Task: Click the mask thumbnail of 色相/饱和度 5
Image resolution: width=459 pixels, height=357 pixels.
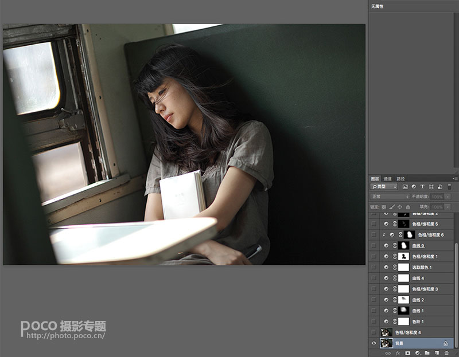Action: tap(404, 224)
